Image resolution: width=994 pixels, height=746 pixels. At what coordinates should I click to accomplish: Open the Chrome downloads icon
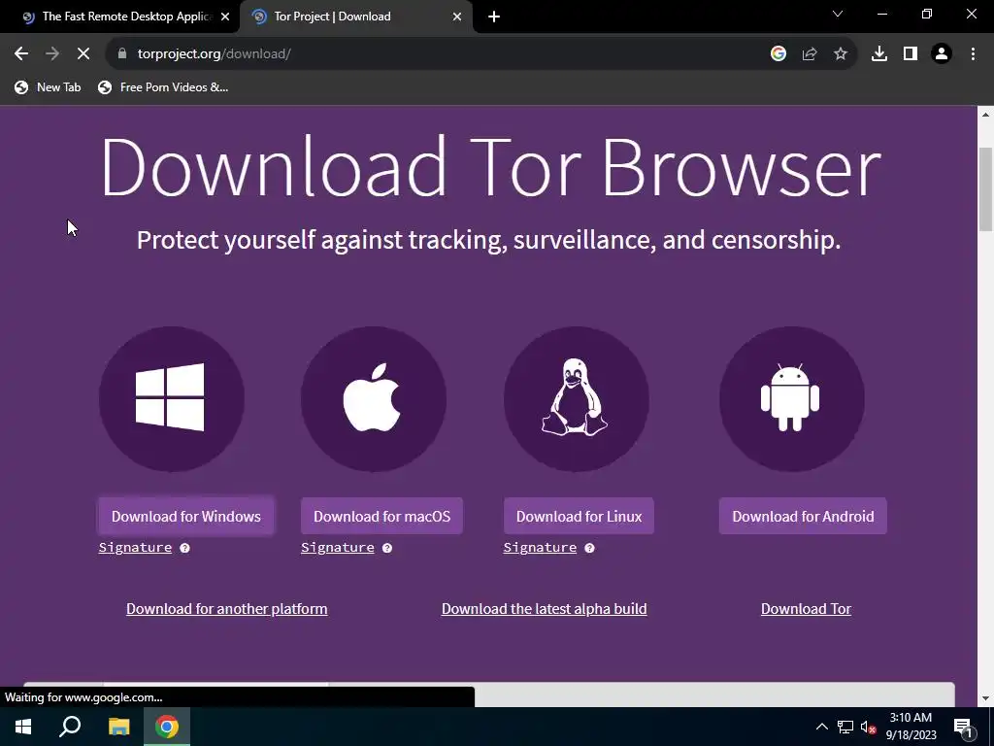click(x=879, y=54)
